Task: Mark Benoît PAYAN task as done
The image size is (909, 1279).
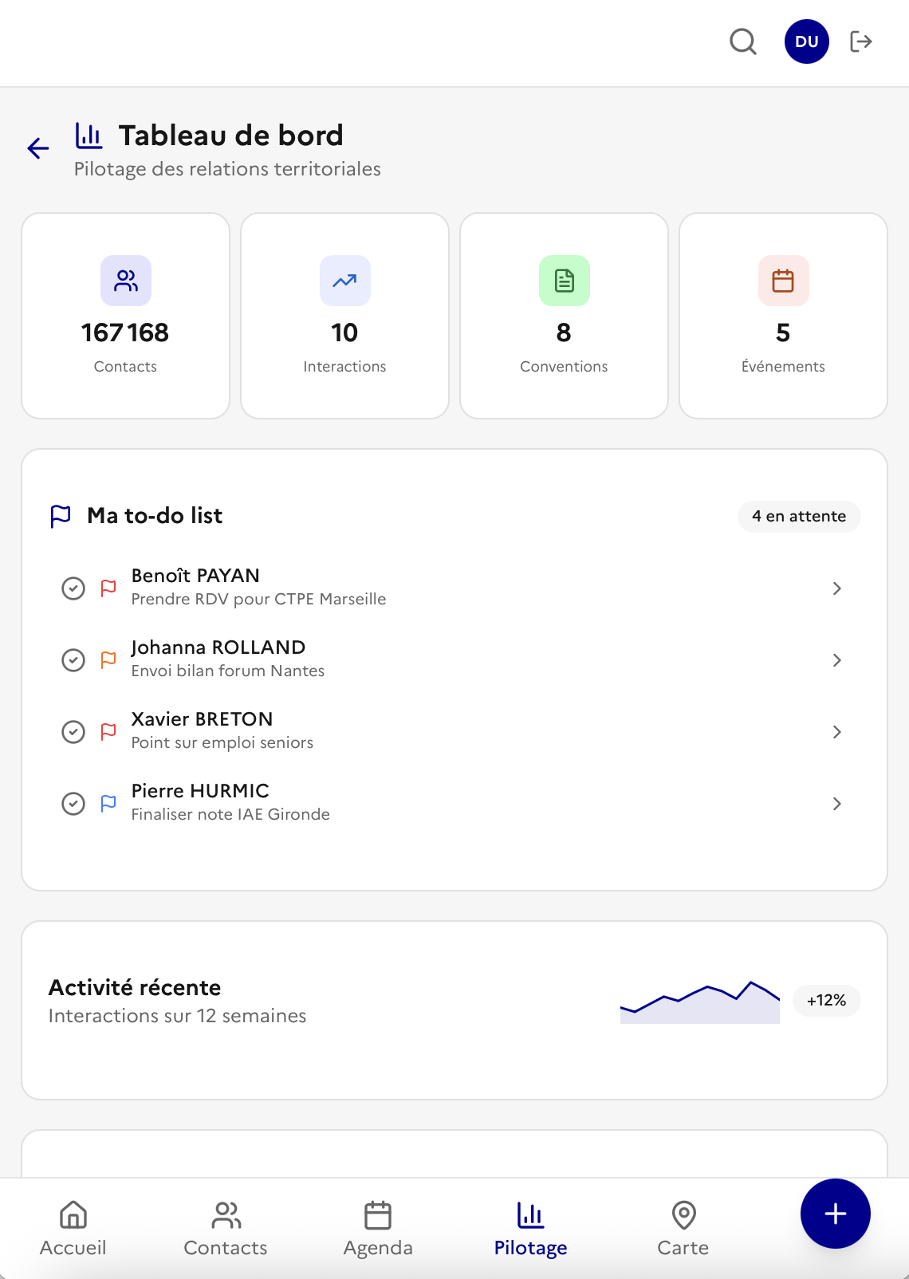Action: [73, 588]
